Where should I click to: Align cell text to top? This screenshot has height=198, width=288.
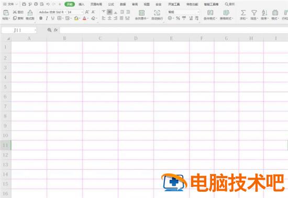104,12
